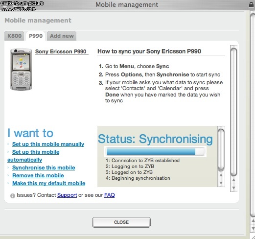The height and width of the screenshot is (239, 255).
Task: Click 'Connection to ZYB established' log line
Action: click(x=142, y=161)
